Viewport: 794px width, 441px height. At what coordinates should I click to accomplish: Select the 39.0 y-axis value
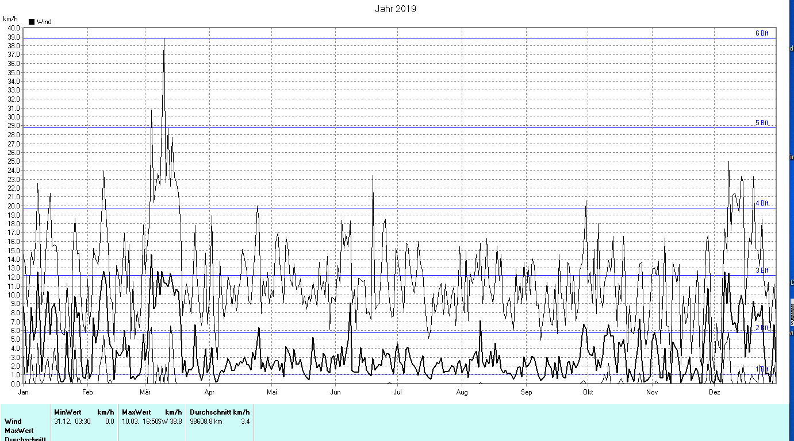coord(13,37)
